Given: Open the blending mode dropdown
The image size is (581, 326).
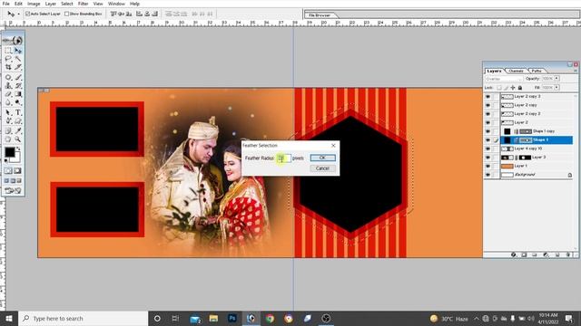Looking at the screenshot, I should tap(504, 79).
